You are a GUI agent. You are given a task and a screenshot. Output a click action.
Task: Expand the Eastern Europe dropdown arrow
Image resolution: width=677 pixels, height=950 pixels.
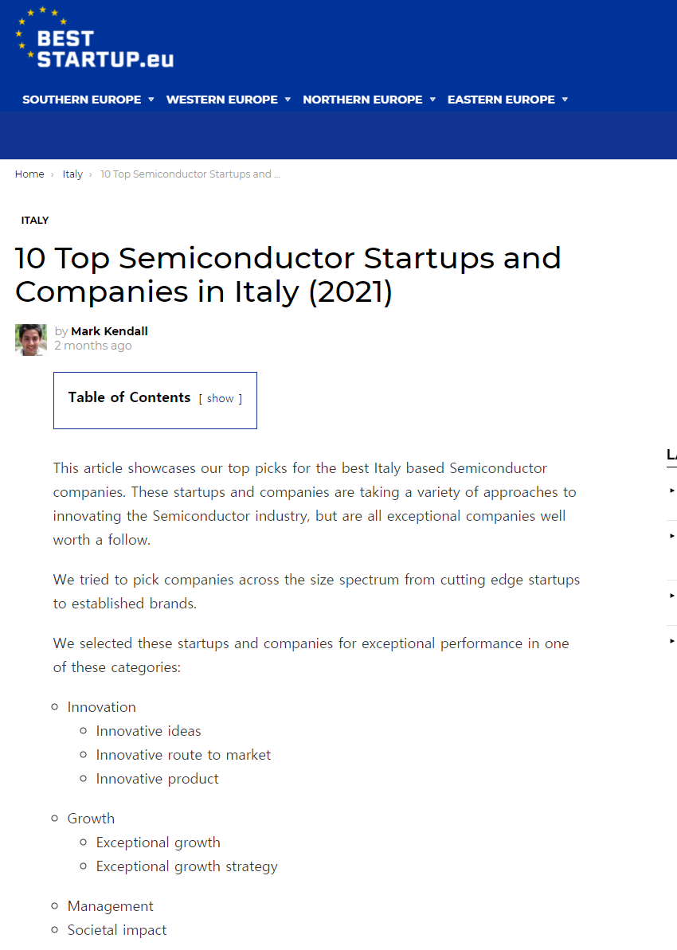[565, 100]
